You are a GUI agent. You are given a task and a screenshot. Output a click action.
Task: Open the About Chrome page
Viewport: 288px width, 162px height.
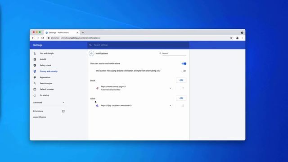[x=40, y=117]
